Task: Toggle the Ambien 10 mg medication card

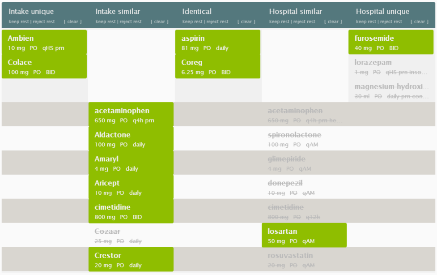Action: coord(44,43)
